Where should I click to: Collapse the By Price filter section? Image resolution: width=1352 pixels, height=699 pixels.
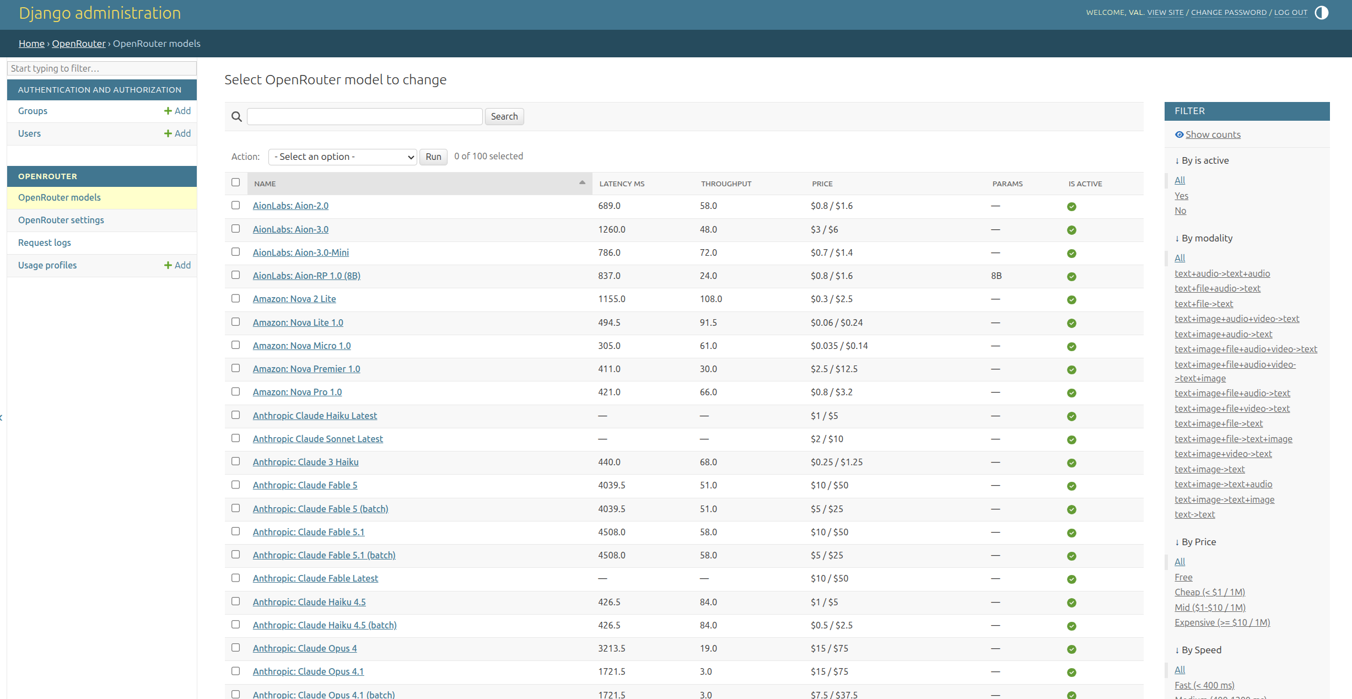tap(1195, 542)
